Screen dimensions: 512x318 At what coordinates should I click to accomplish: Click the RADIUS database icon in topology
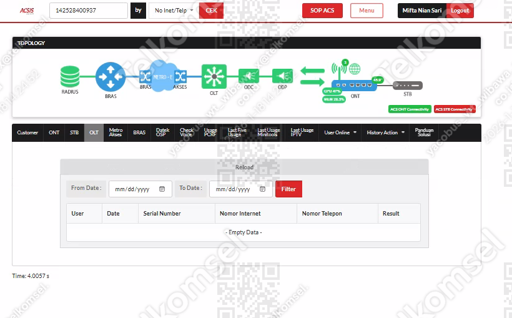(x=70, y=76)
